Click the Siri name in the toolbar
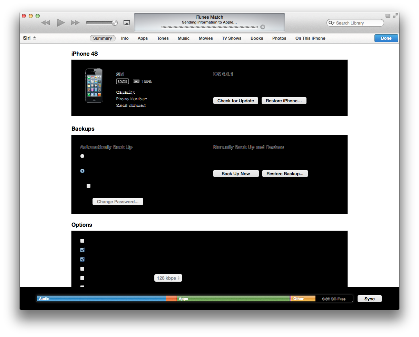The width and height of the screenshot is (419, 337). (27, 38)
